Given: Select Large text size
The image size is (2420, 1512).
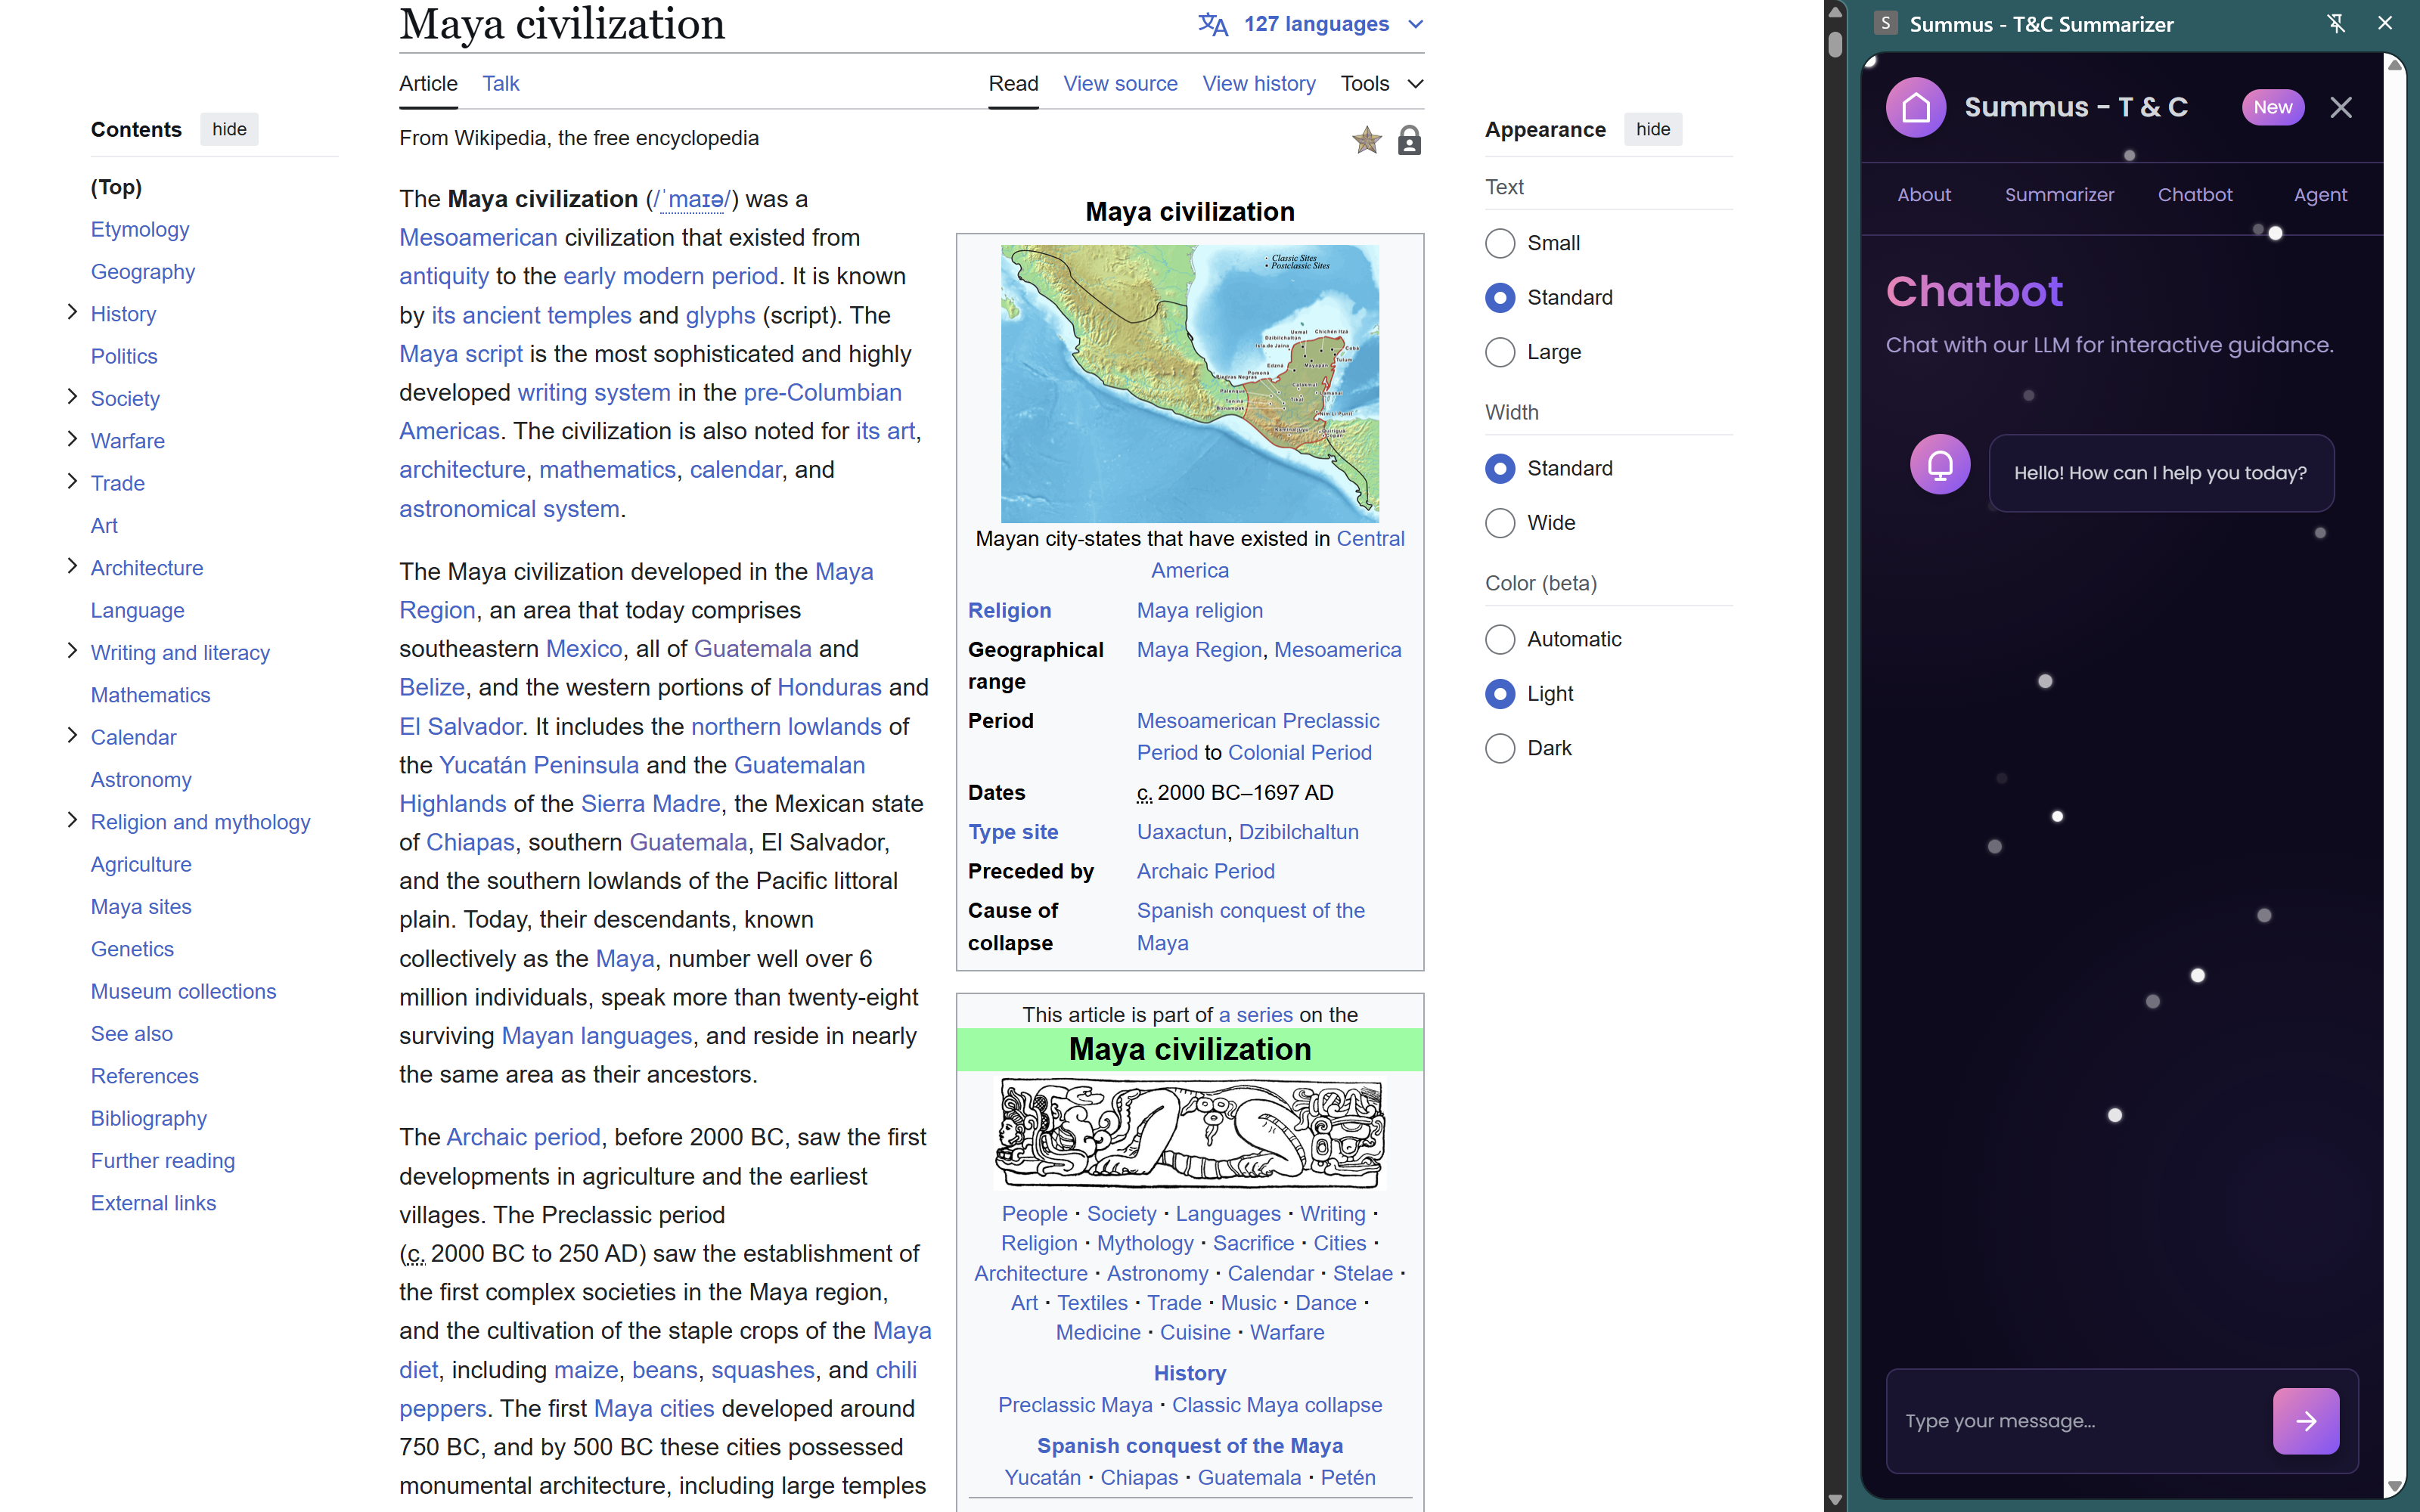Looking at the screenshot, I should tap(1500, 352).
